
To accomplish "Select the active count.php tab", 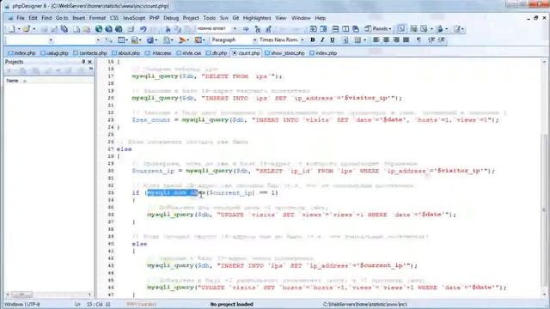I will coord(246,53).
